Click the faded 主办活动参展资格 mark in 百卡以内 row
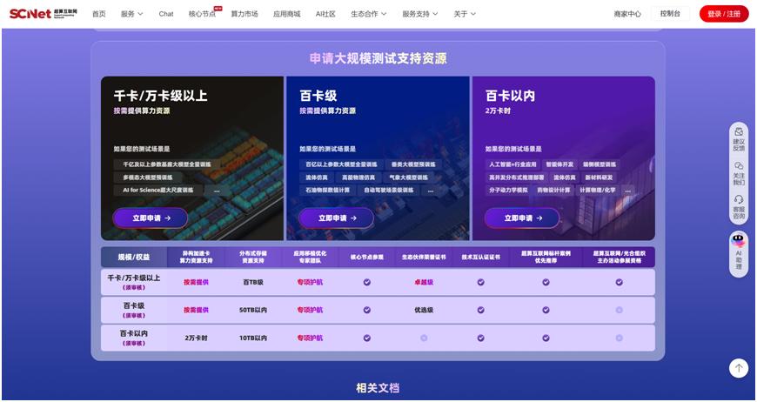The image size is (757, 402). click(619, 338)
